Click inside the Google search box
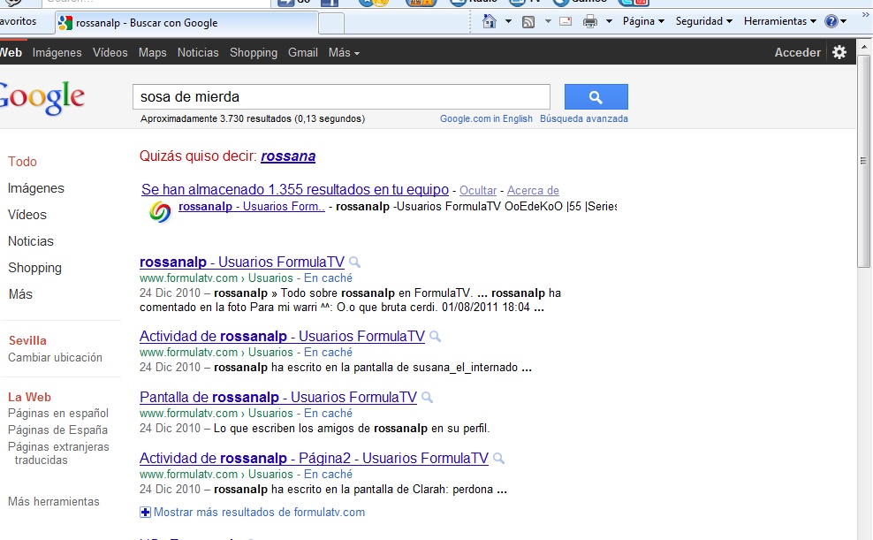 (340, 96)
